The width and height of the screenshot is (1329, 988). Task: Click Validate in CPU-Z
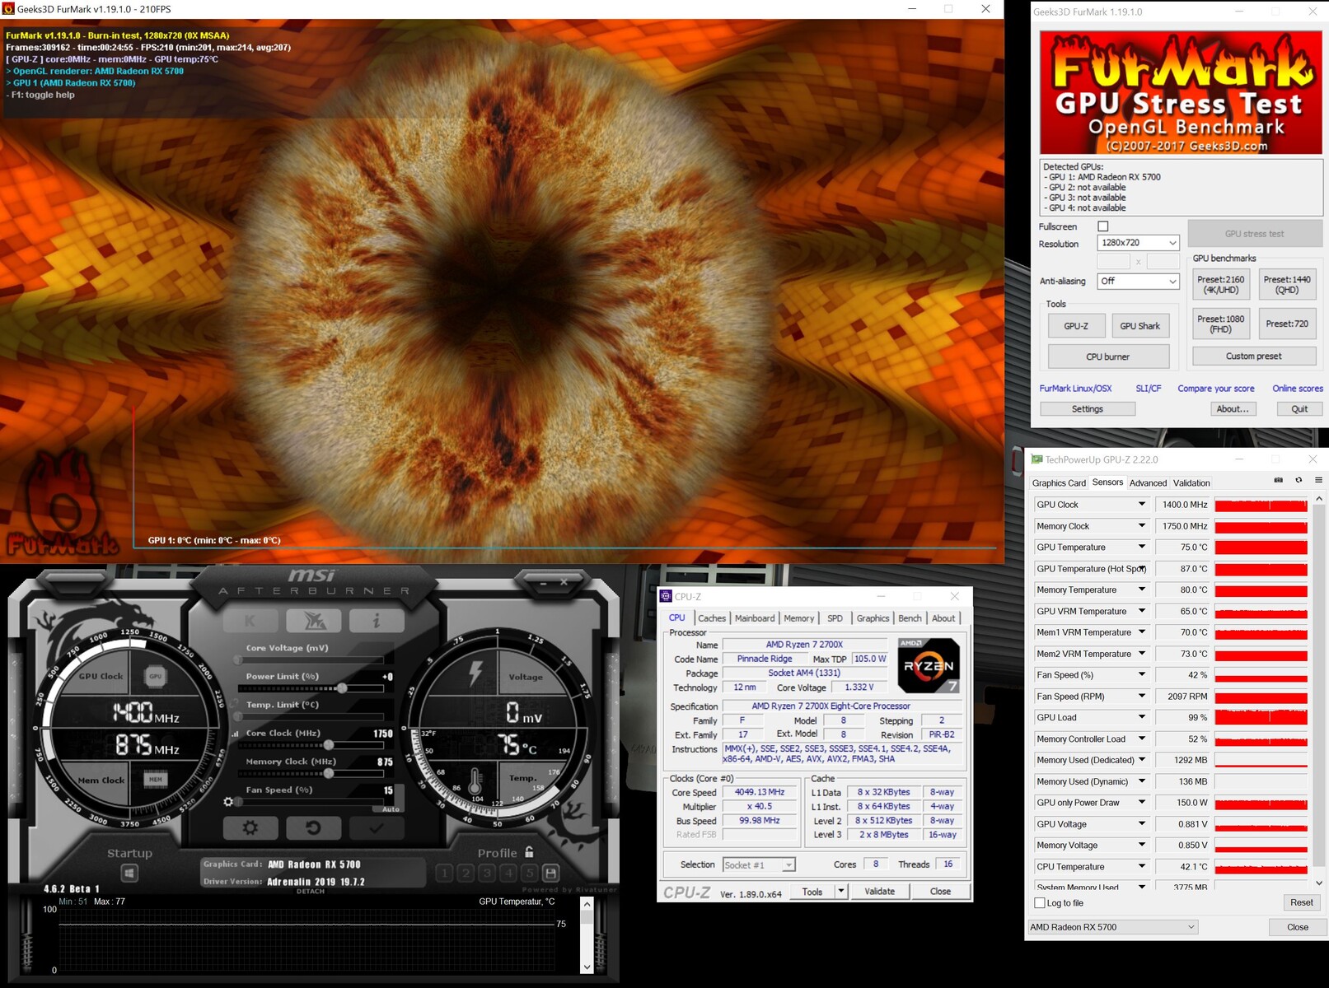click(879, 892)
